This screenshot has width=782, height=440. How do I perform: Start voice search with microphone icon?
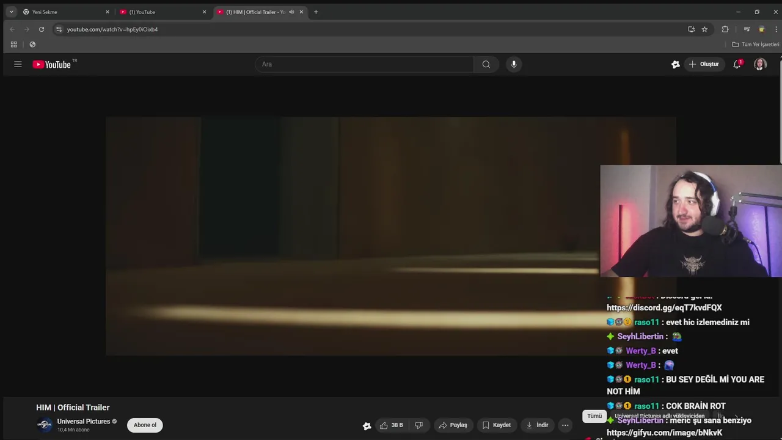tap(514, 64)
